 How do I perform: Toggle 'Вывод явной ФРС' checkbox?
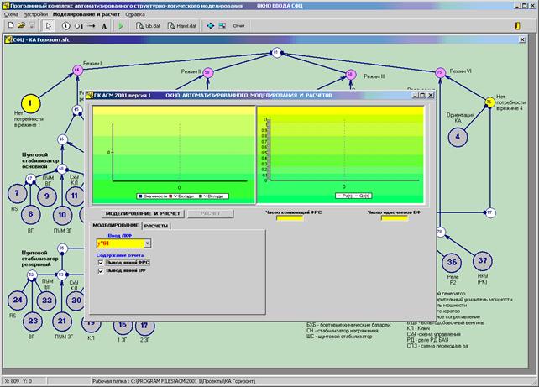[x=101, y=262]
